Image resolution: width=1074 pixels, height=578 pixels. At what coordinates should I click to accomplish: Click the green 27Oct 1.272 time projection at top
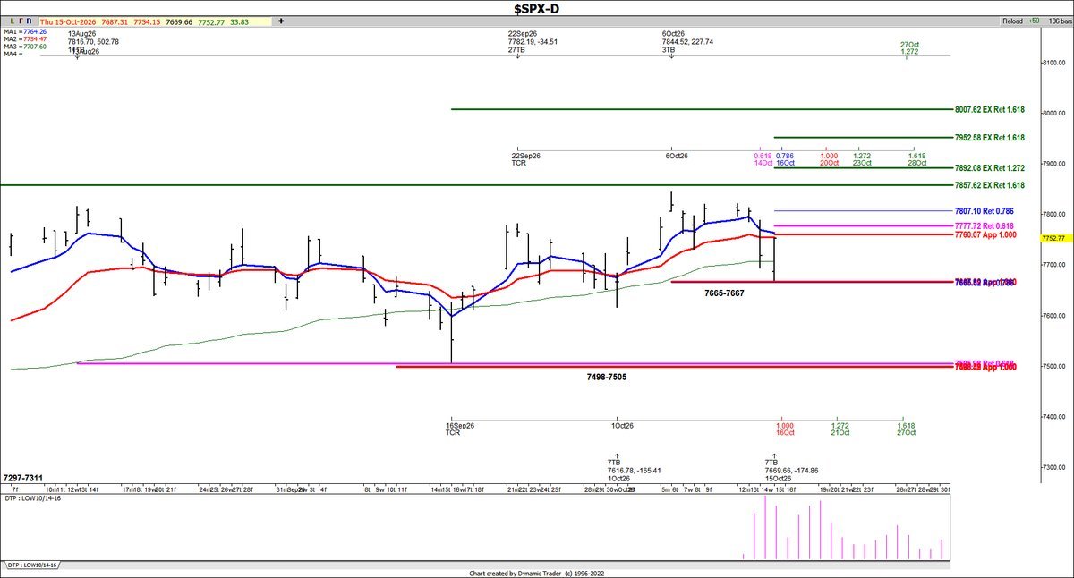coord(910,47)
